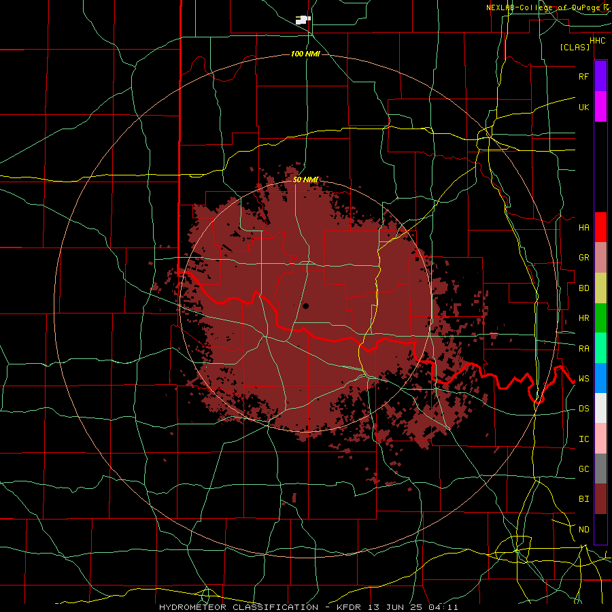Select the white DS color swatch
Image resolution: width=612 pixels, height=612 pixels.
pyautogui.click(x=600, y=408)
